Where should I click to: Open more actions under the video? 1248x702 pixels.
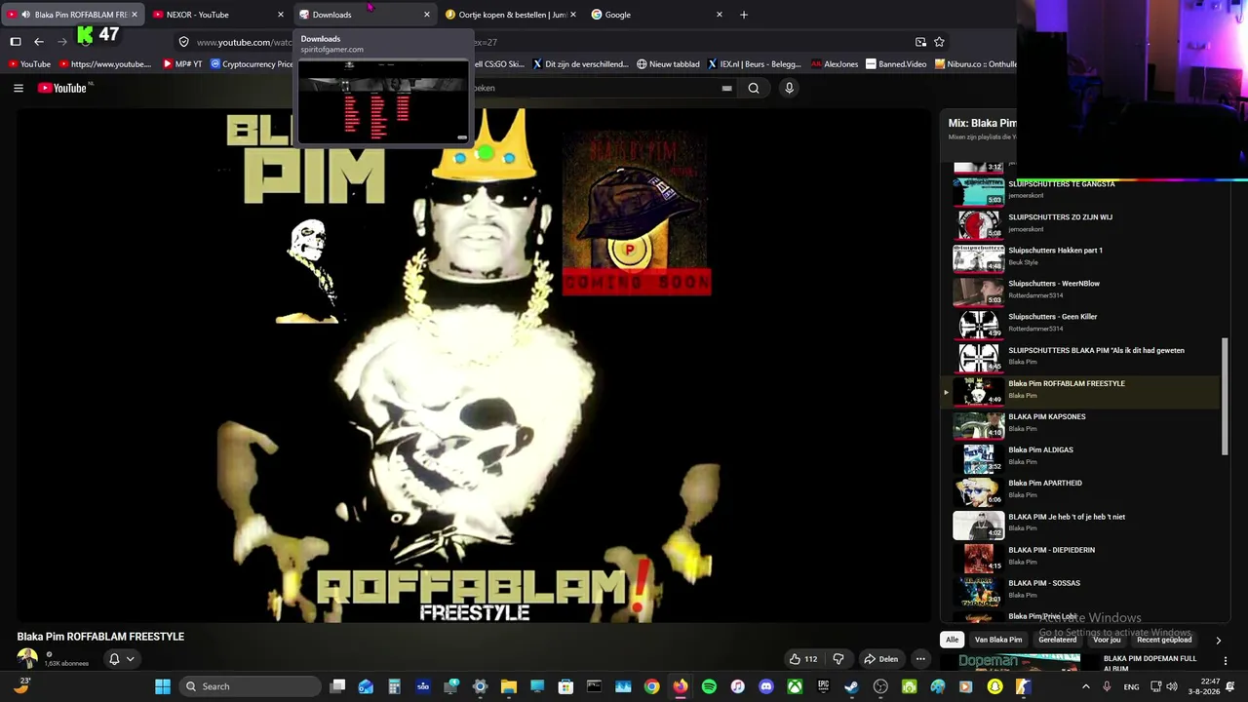pos(920,659)
